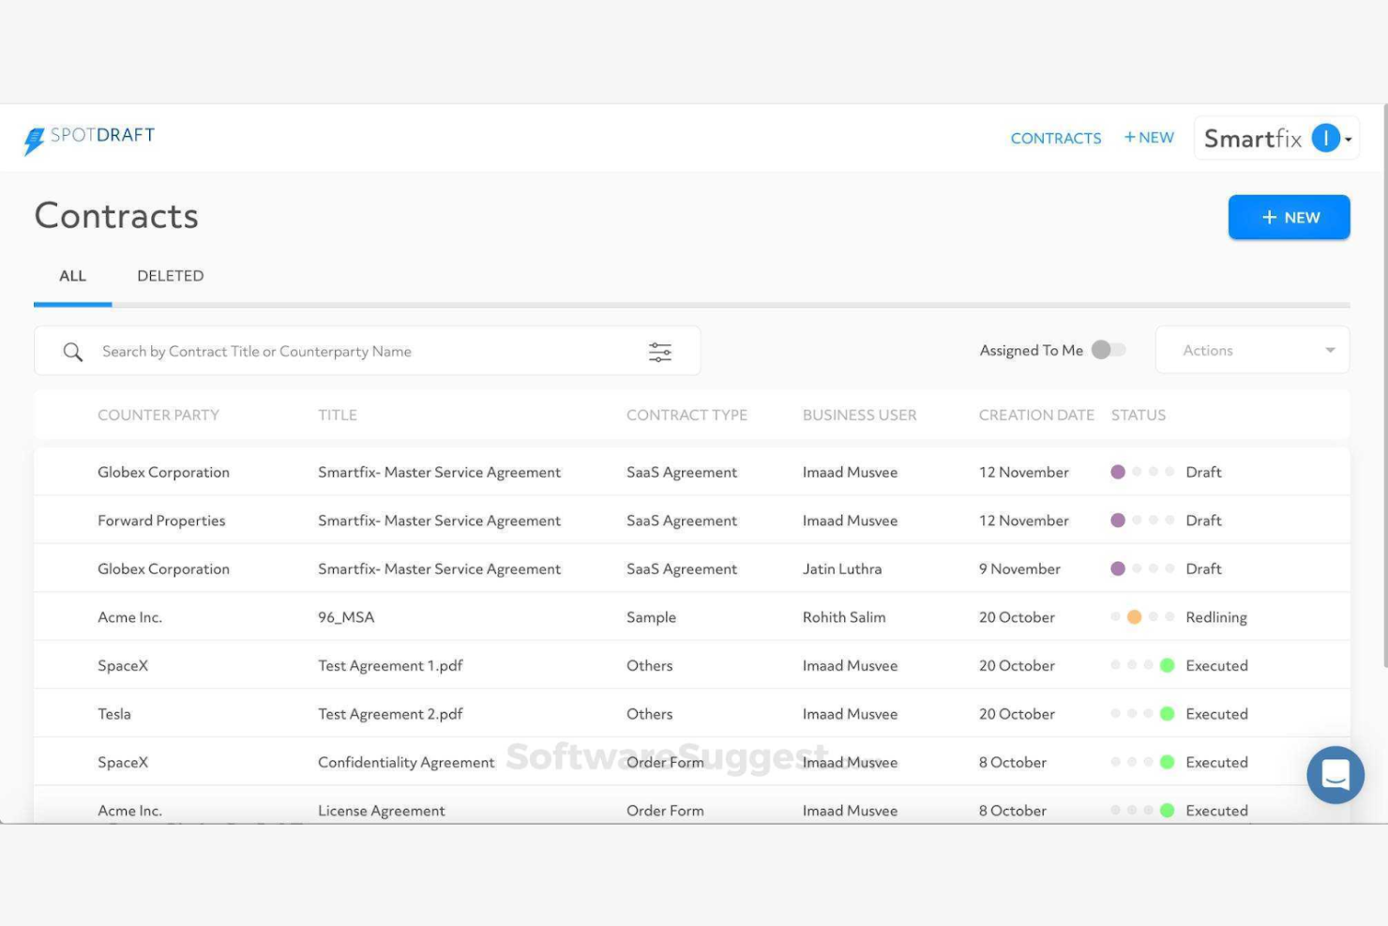Expand the Smartfix account menu arrow
Viewport: 1388px width, 926px height.
[1349, 140]
